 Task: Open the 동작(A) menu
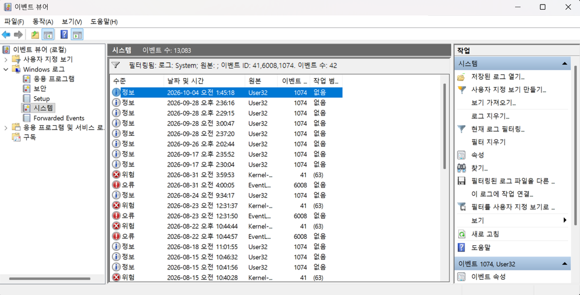click(x=43, y=22)
